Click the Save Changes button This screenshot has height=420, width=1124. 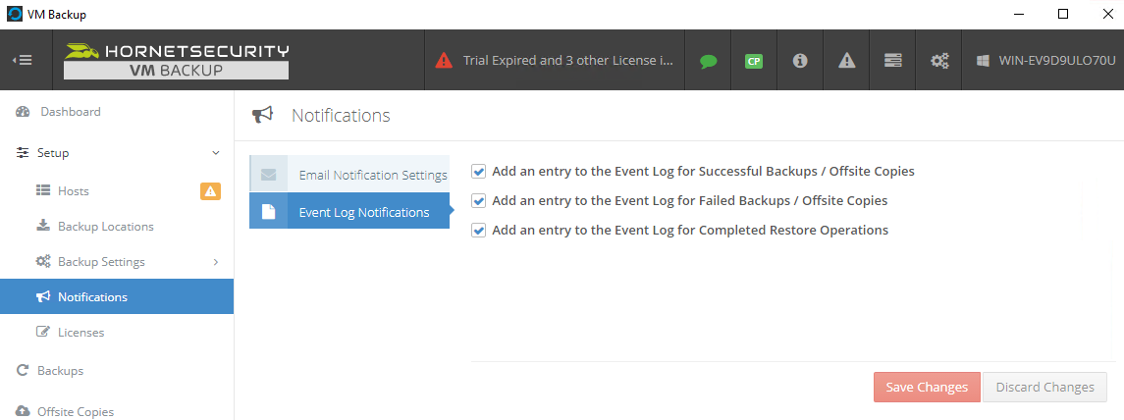(x=927, y=387)
